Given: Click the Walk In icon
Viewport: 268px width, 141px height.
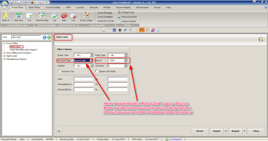Looking at the screenshot, I should (x=6, y=15).
